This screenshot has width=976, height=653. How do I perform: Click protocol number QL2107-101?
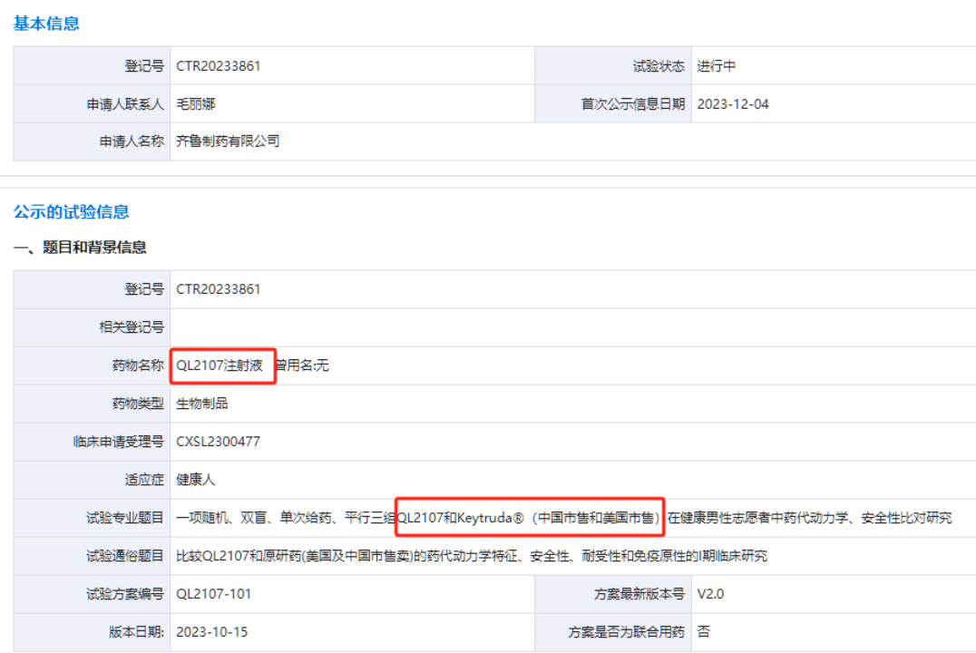tap(213, 594)
